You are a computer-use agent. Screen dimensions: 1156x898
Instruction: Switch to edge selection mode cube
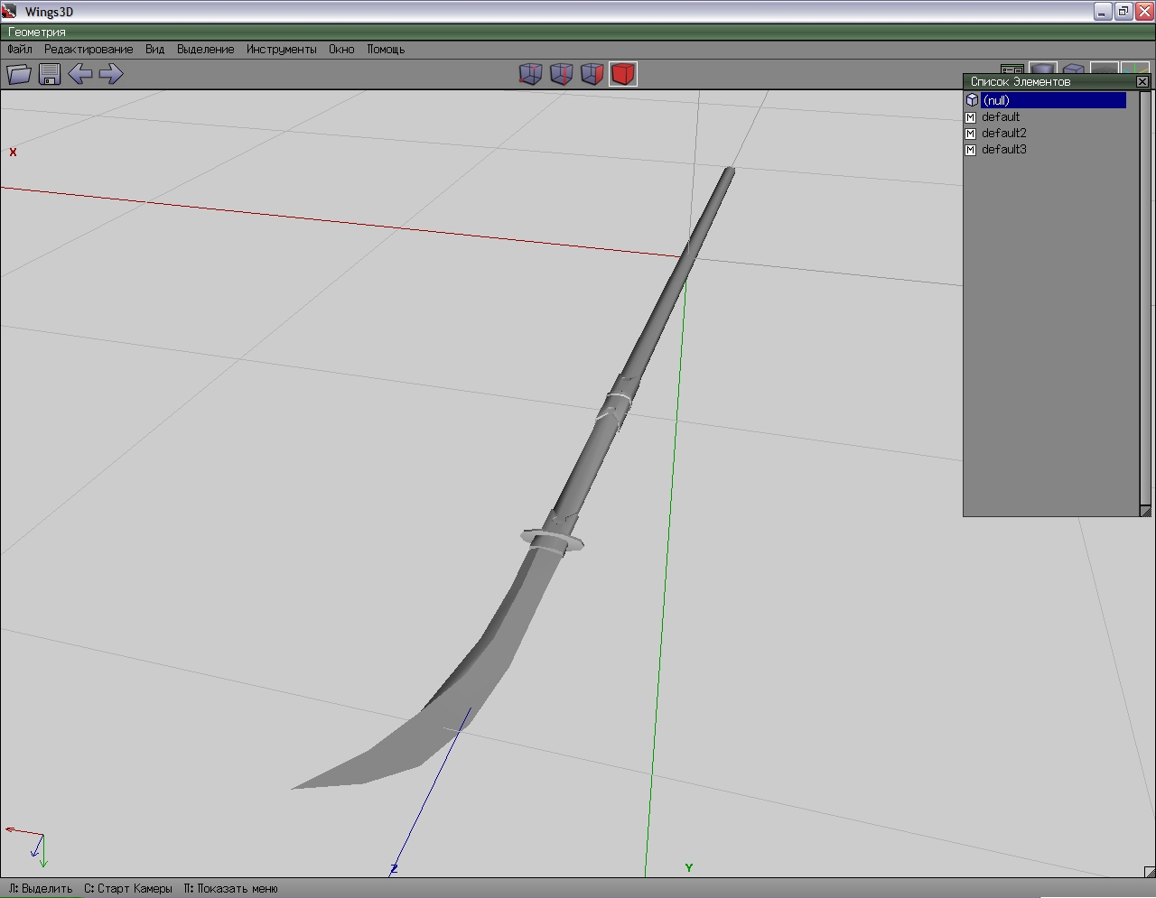point(562,74)
